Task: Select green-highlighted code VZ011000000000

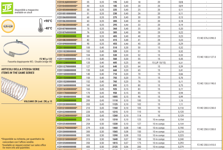Action: 67,47
